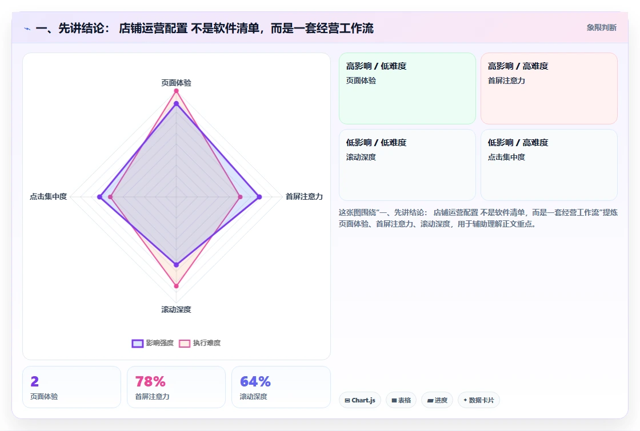
Task: Select the 数据卡片 chip
Action: pyautogui.click(x=478, y=400)
